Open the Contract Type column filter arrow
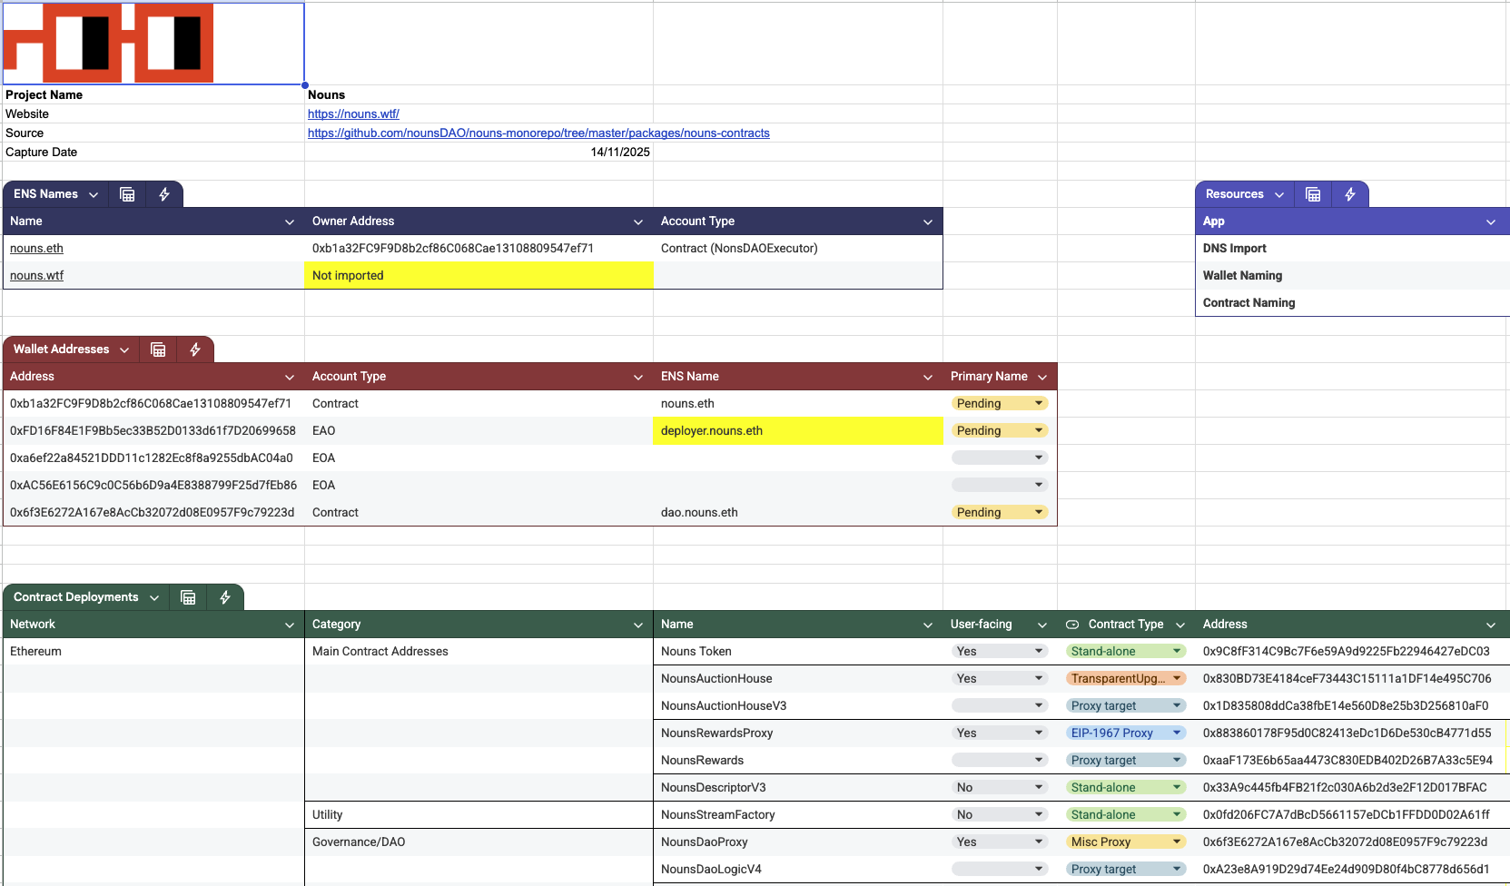The image size is (1510, 886). [x=1180, y=625]
